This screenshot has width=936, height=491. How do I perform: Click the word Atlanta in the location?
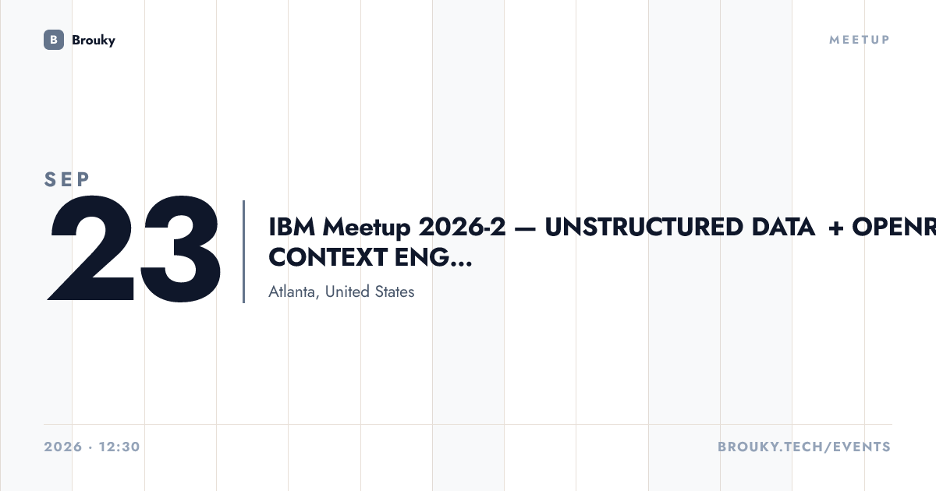point(292,292)
